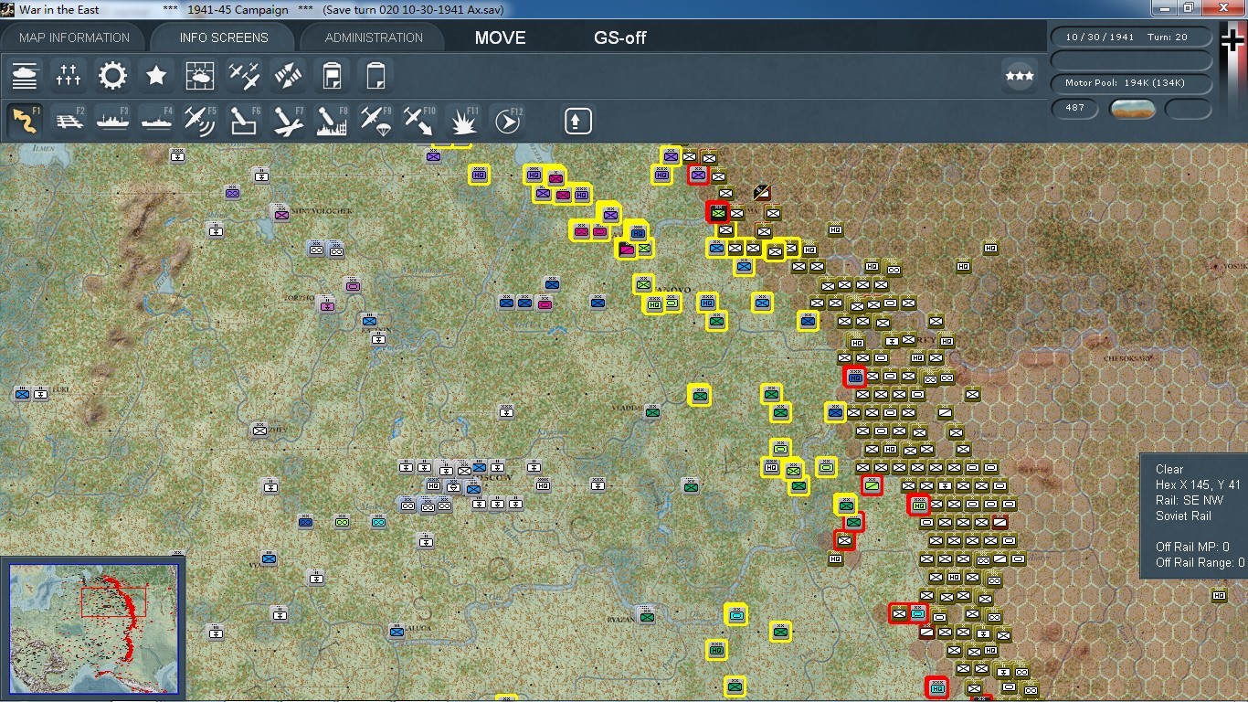The width and height of the screenshot is (1248, 702).
Task: Open the two-airplanes air doctrine icon
Action: click(244, 75)
